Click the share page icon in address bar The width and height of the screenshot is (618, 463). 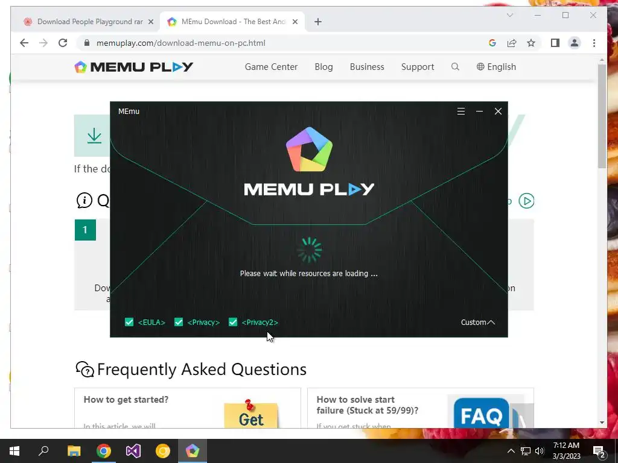512,43
